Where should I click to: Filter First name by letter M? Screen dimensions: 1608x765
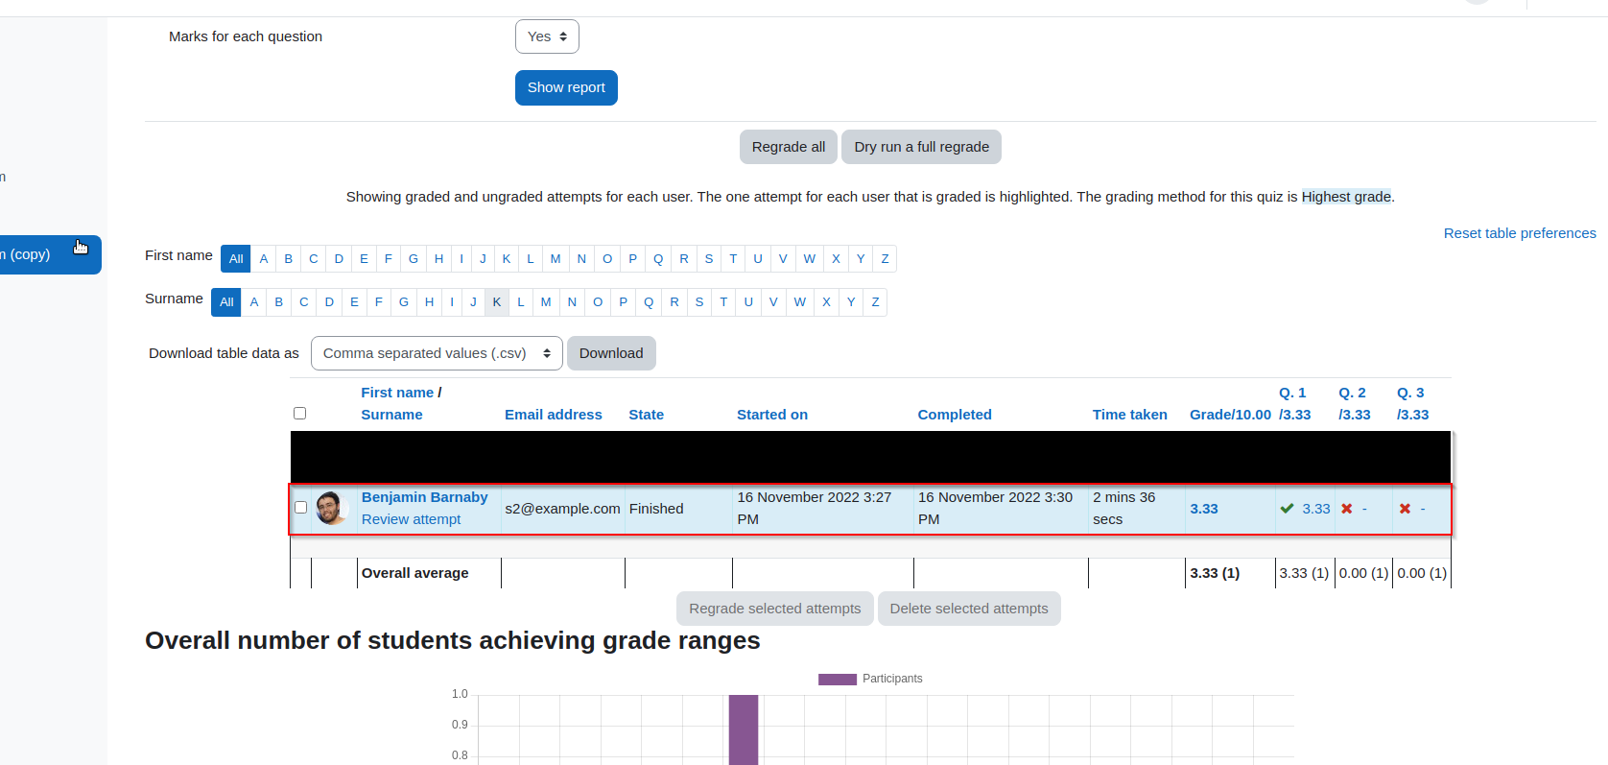click(556, 259)
